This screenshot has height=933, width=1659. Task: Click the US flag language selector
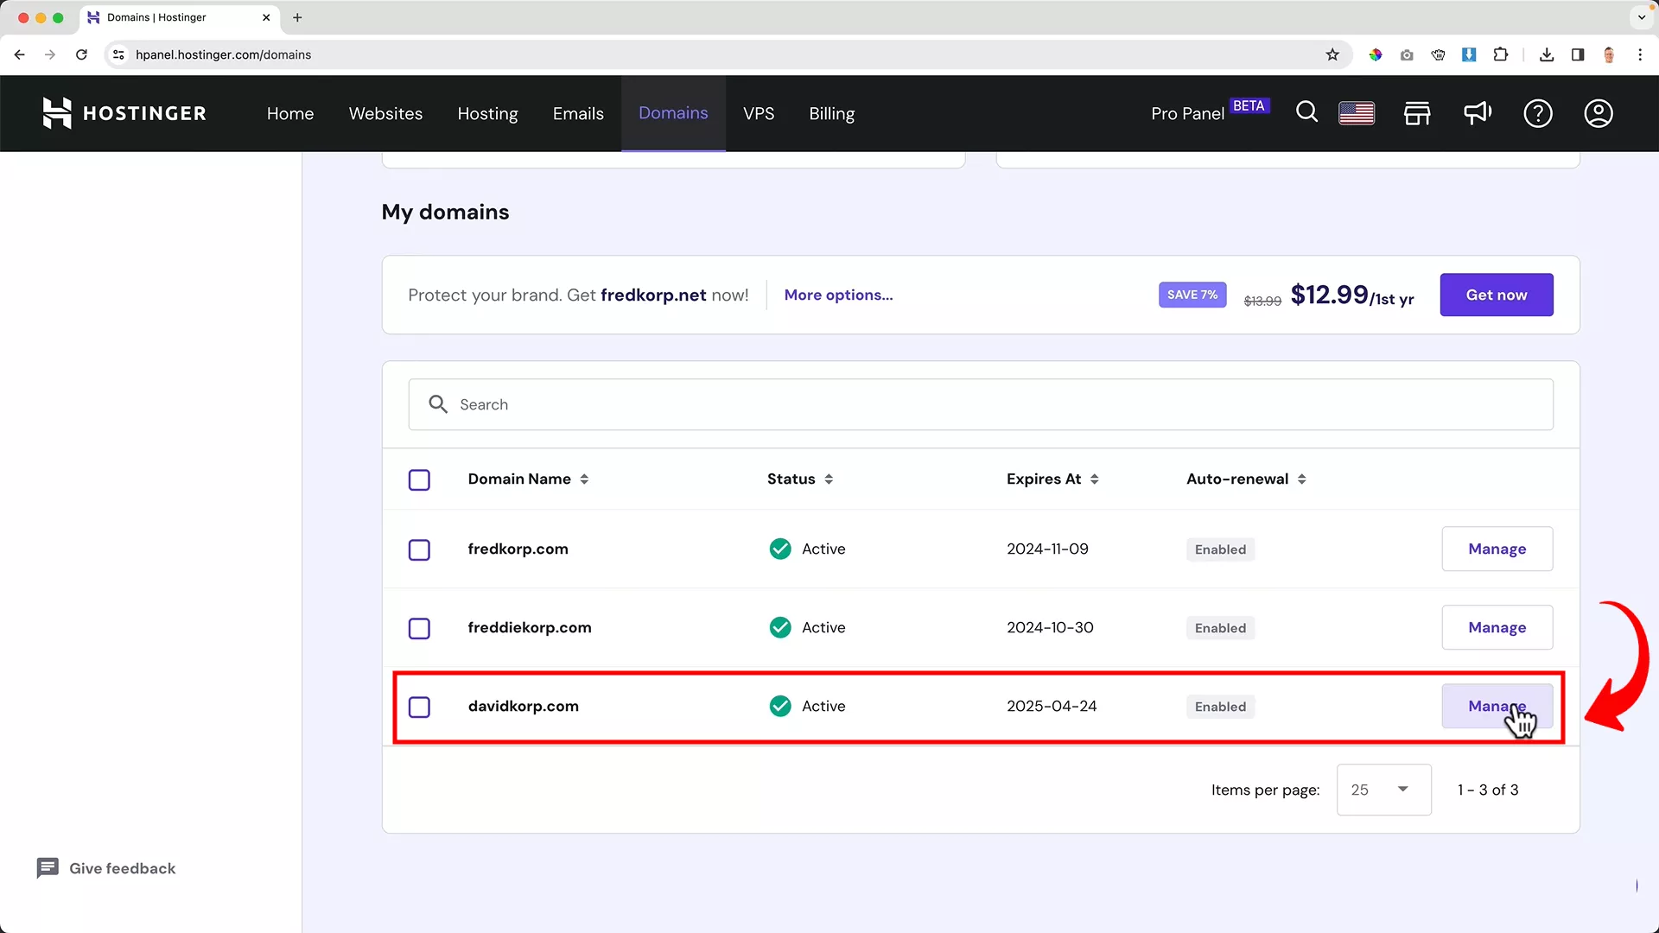tap(1357, 113)
